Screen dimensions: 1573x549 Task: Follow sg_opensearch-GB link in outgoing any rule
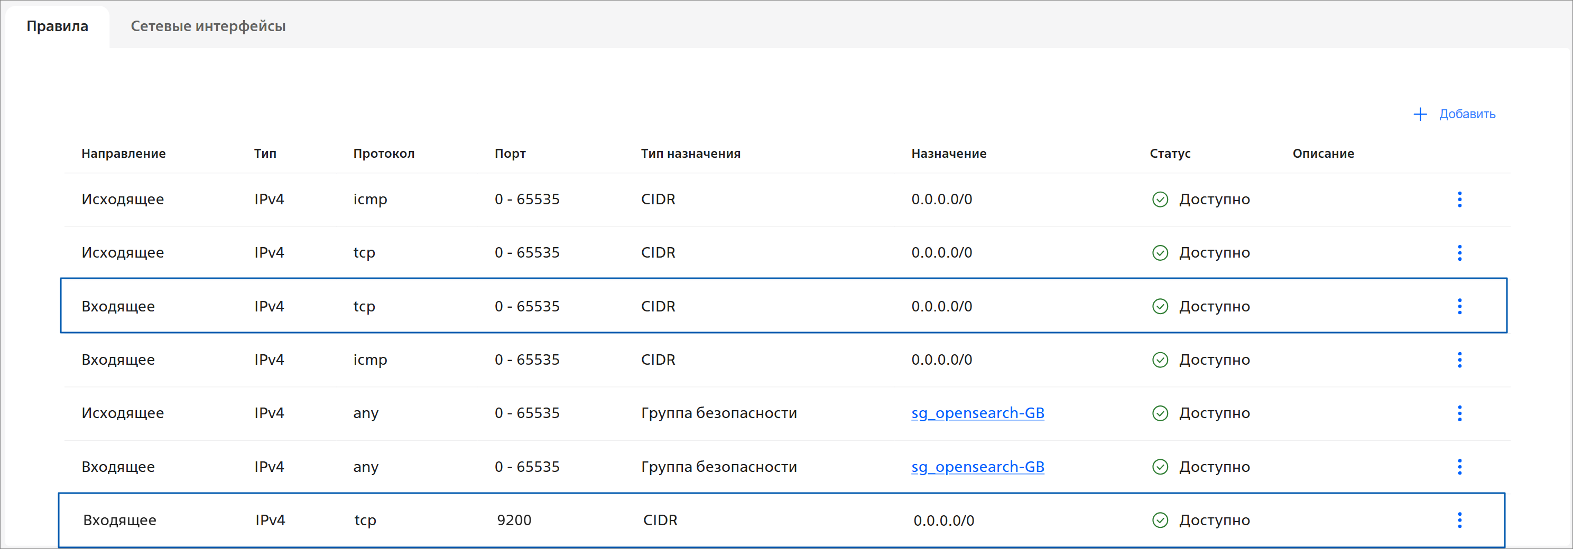(x=977, y=413)
